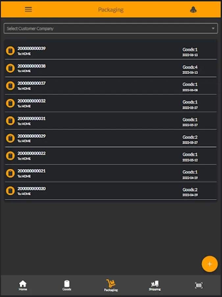Open the barcode scanner icon
This screenshot has height=297, width=222.
pos(199,285)
